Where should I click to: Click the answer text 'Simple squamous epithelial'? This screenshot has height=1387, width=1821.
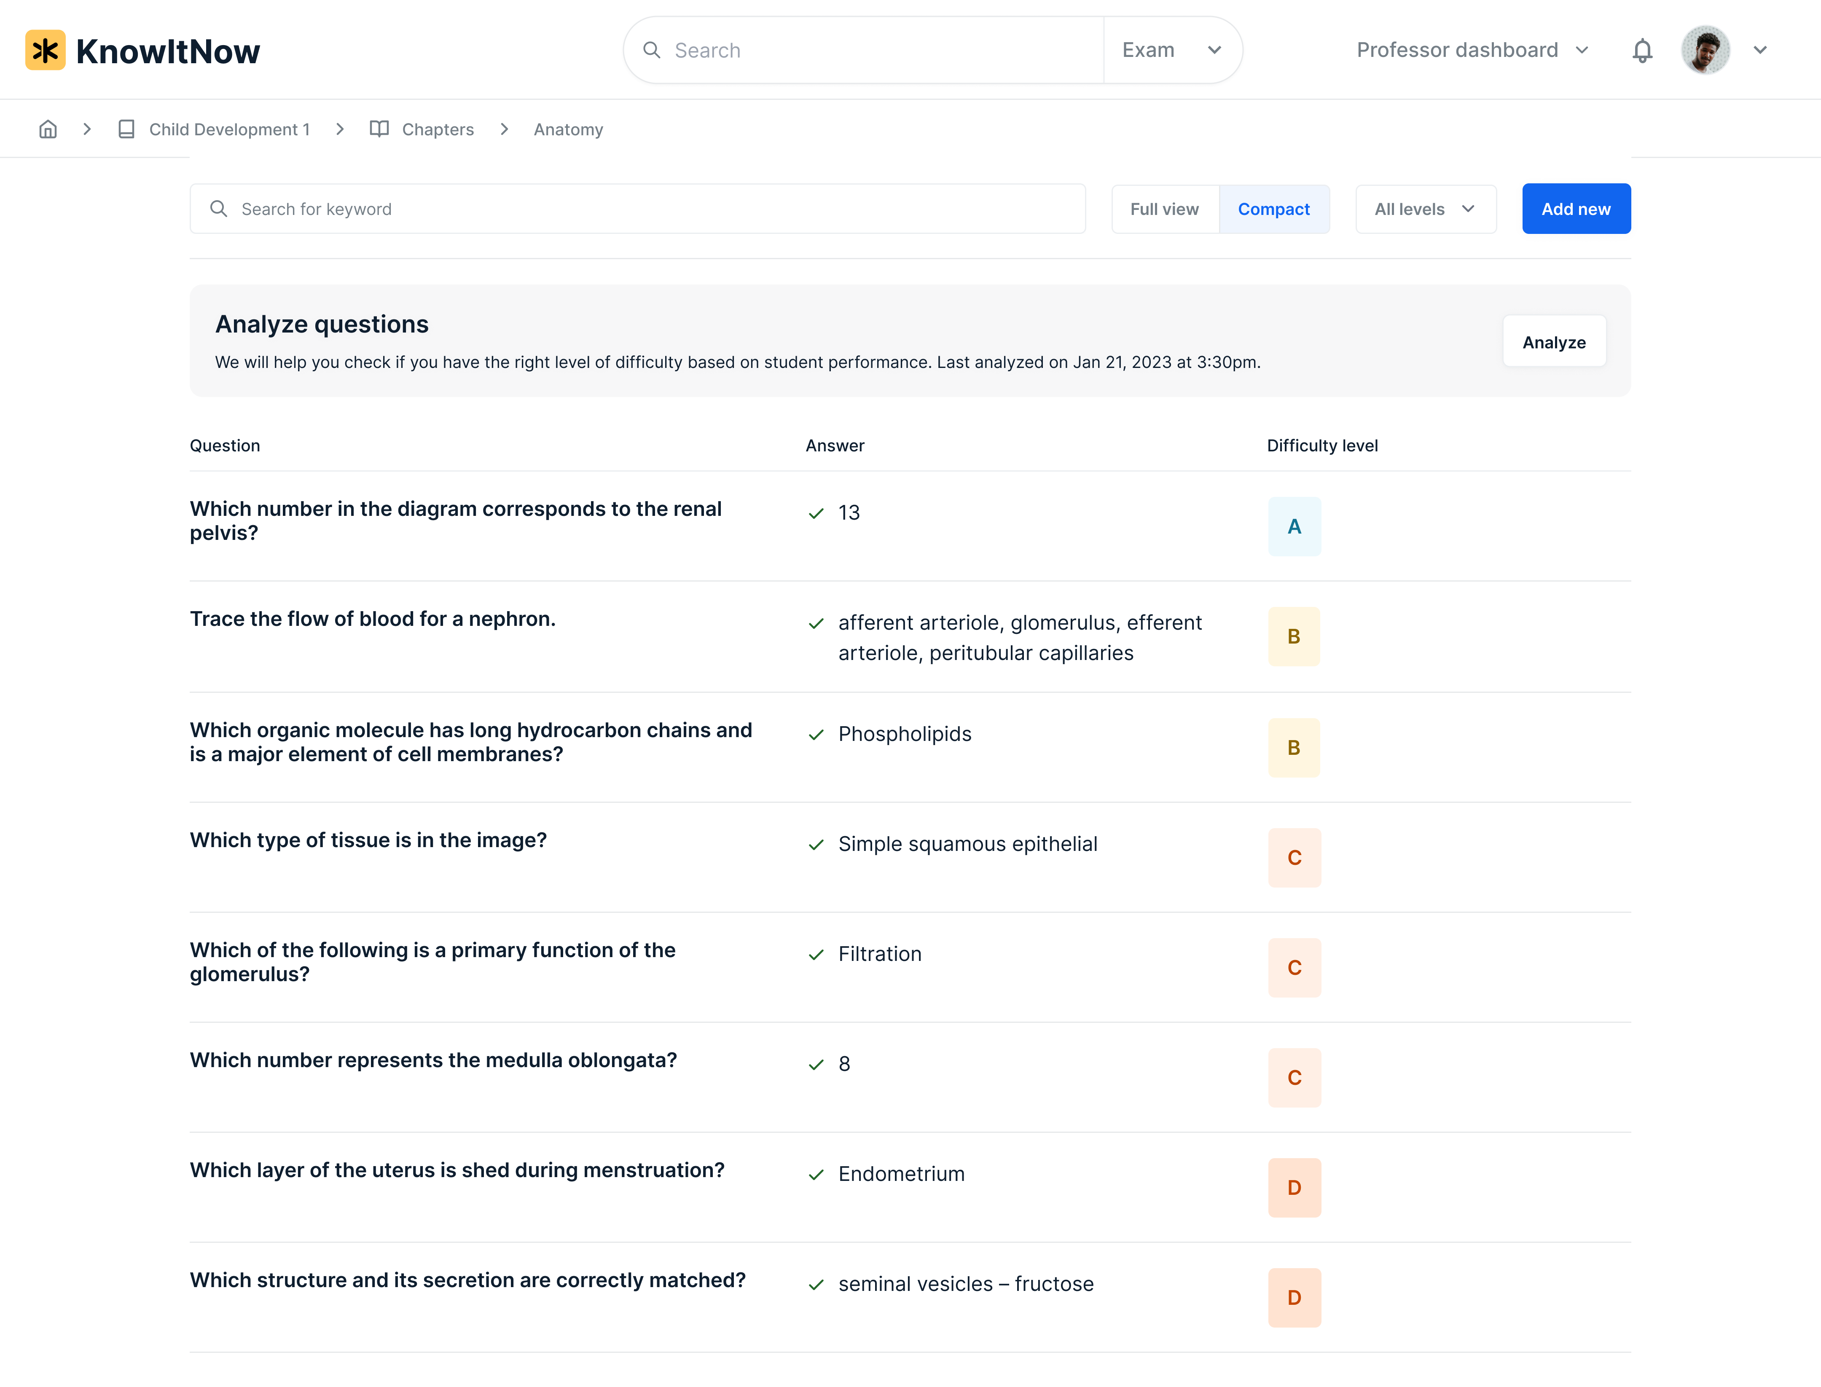pyautogui.click(x=967, y=844)
